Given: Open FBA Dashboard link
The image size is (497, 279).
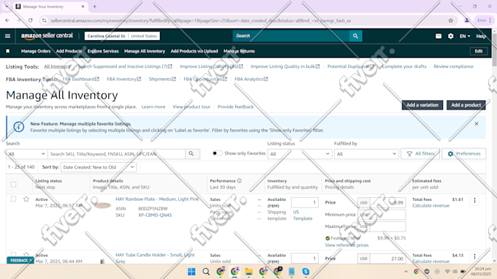Looking at the screenshot, I should (x=81, y=79).
